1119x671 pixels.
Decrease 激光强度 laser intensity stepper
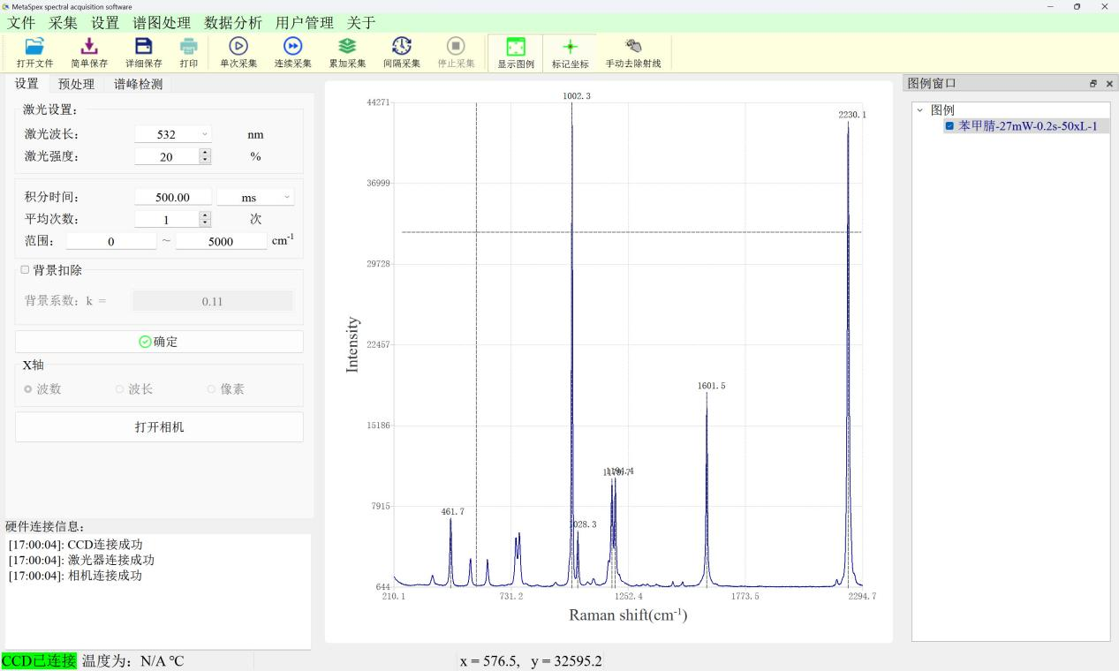(206, 160)
